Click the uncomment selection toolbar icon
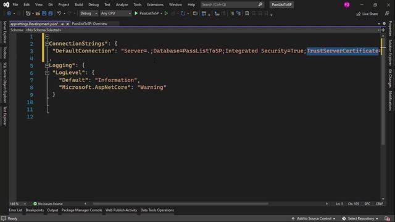Viewport: 395px width, 222px height. click(x=238, y=14)
